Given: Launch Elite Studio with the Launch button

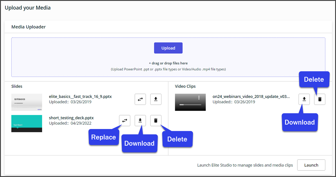Looking at the screenshot, I should 311,165.
